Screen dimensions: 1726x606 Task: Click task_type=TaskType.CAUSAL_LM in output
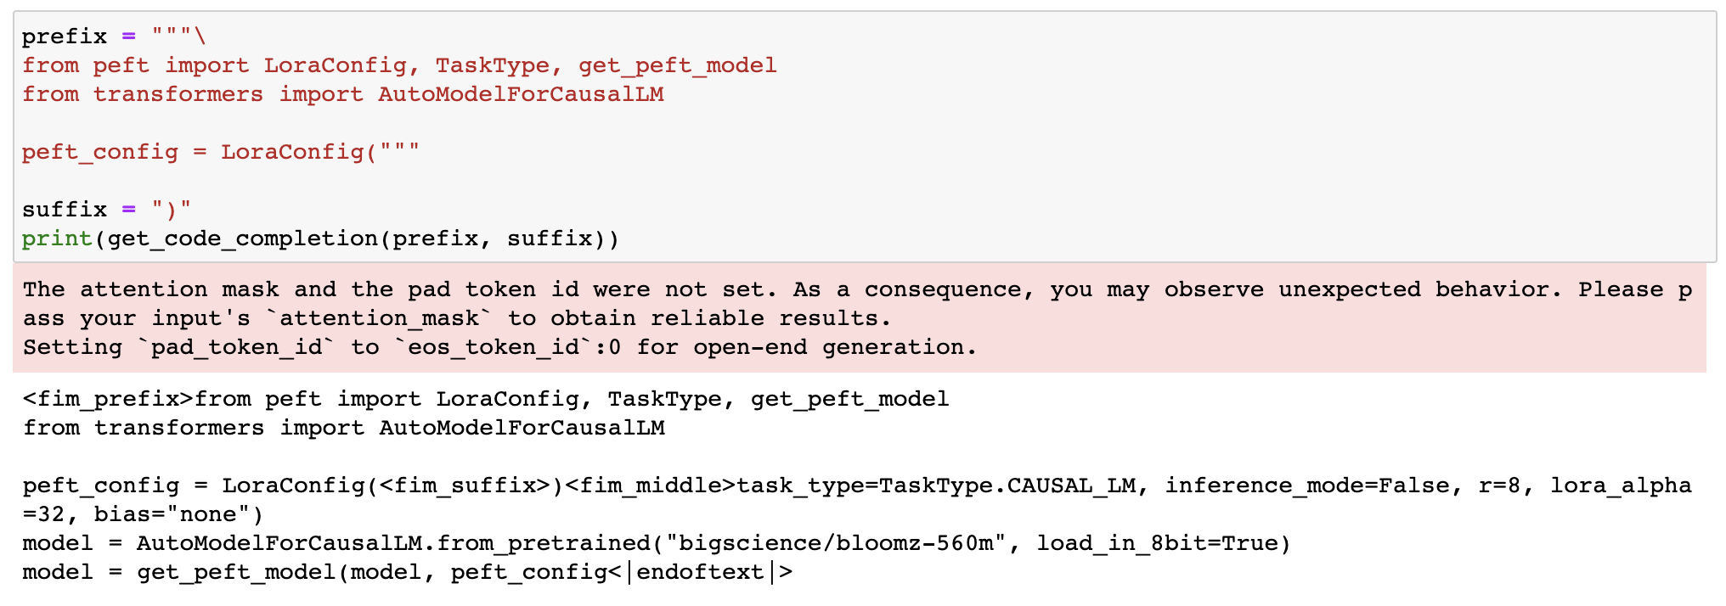coord(936,485)
